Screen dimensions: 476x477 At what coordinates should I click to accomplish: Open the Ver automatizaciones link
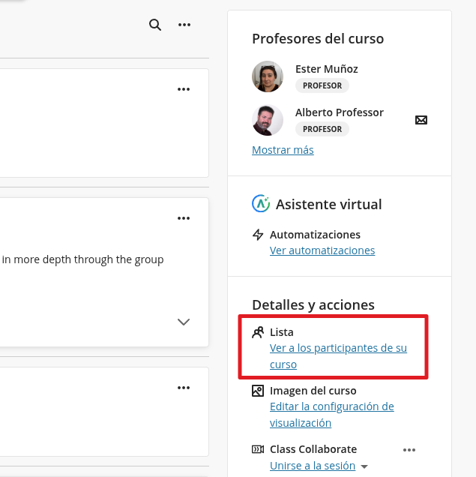tap(322, 250)
